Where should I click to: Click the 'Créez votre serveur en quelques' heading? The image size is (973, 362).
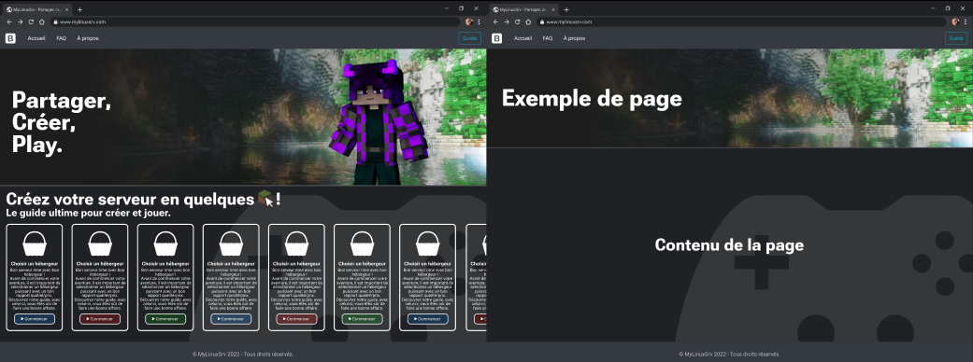coord(130,200)
